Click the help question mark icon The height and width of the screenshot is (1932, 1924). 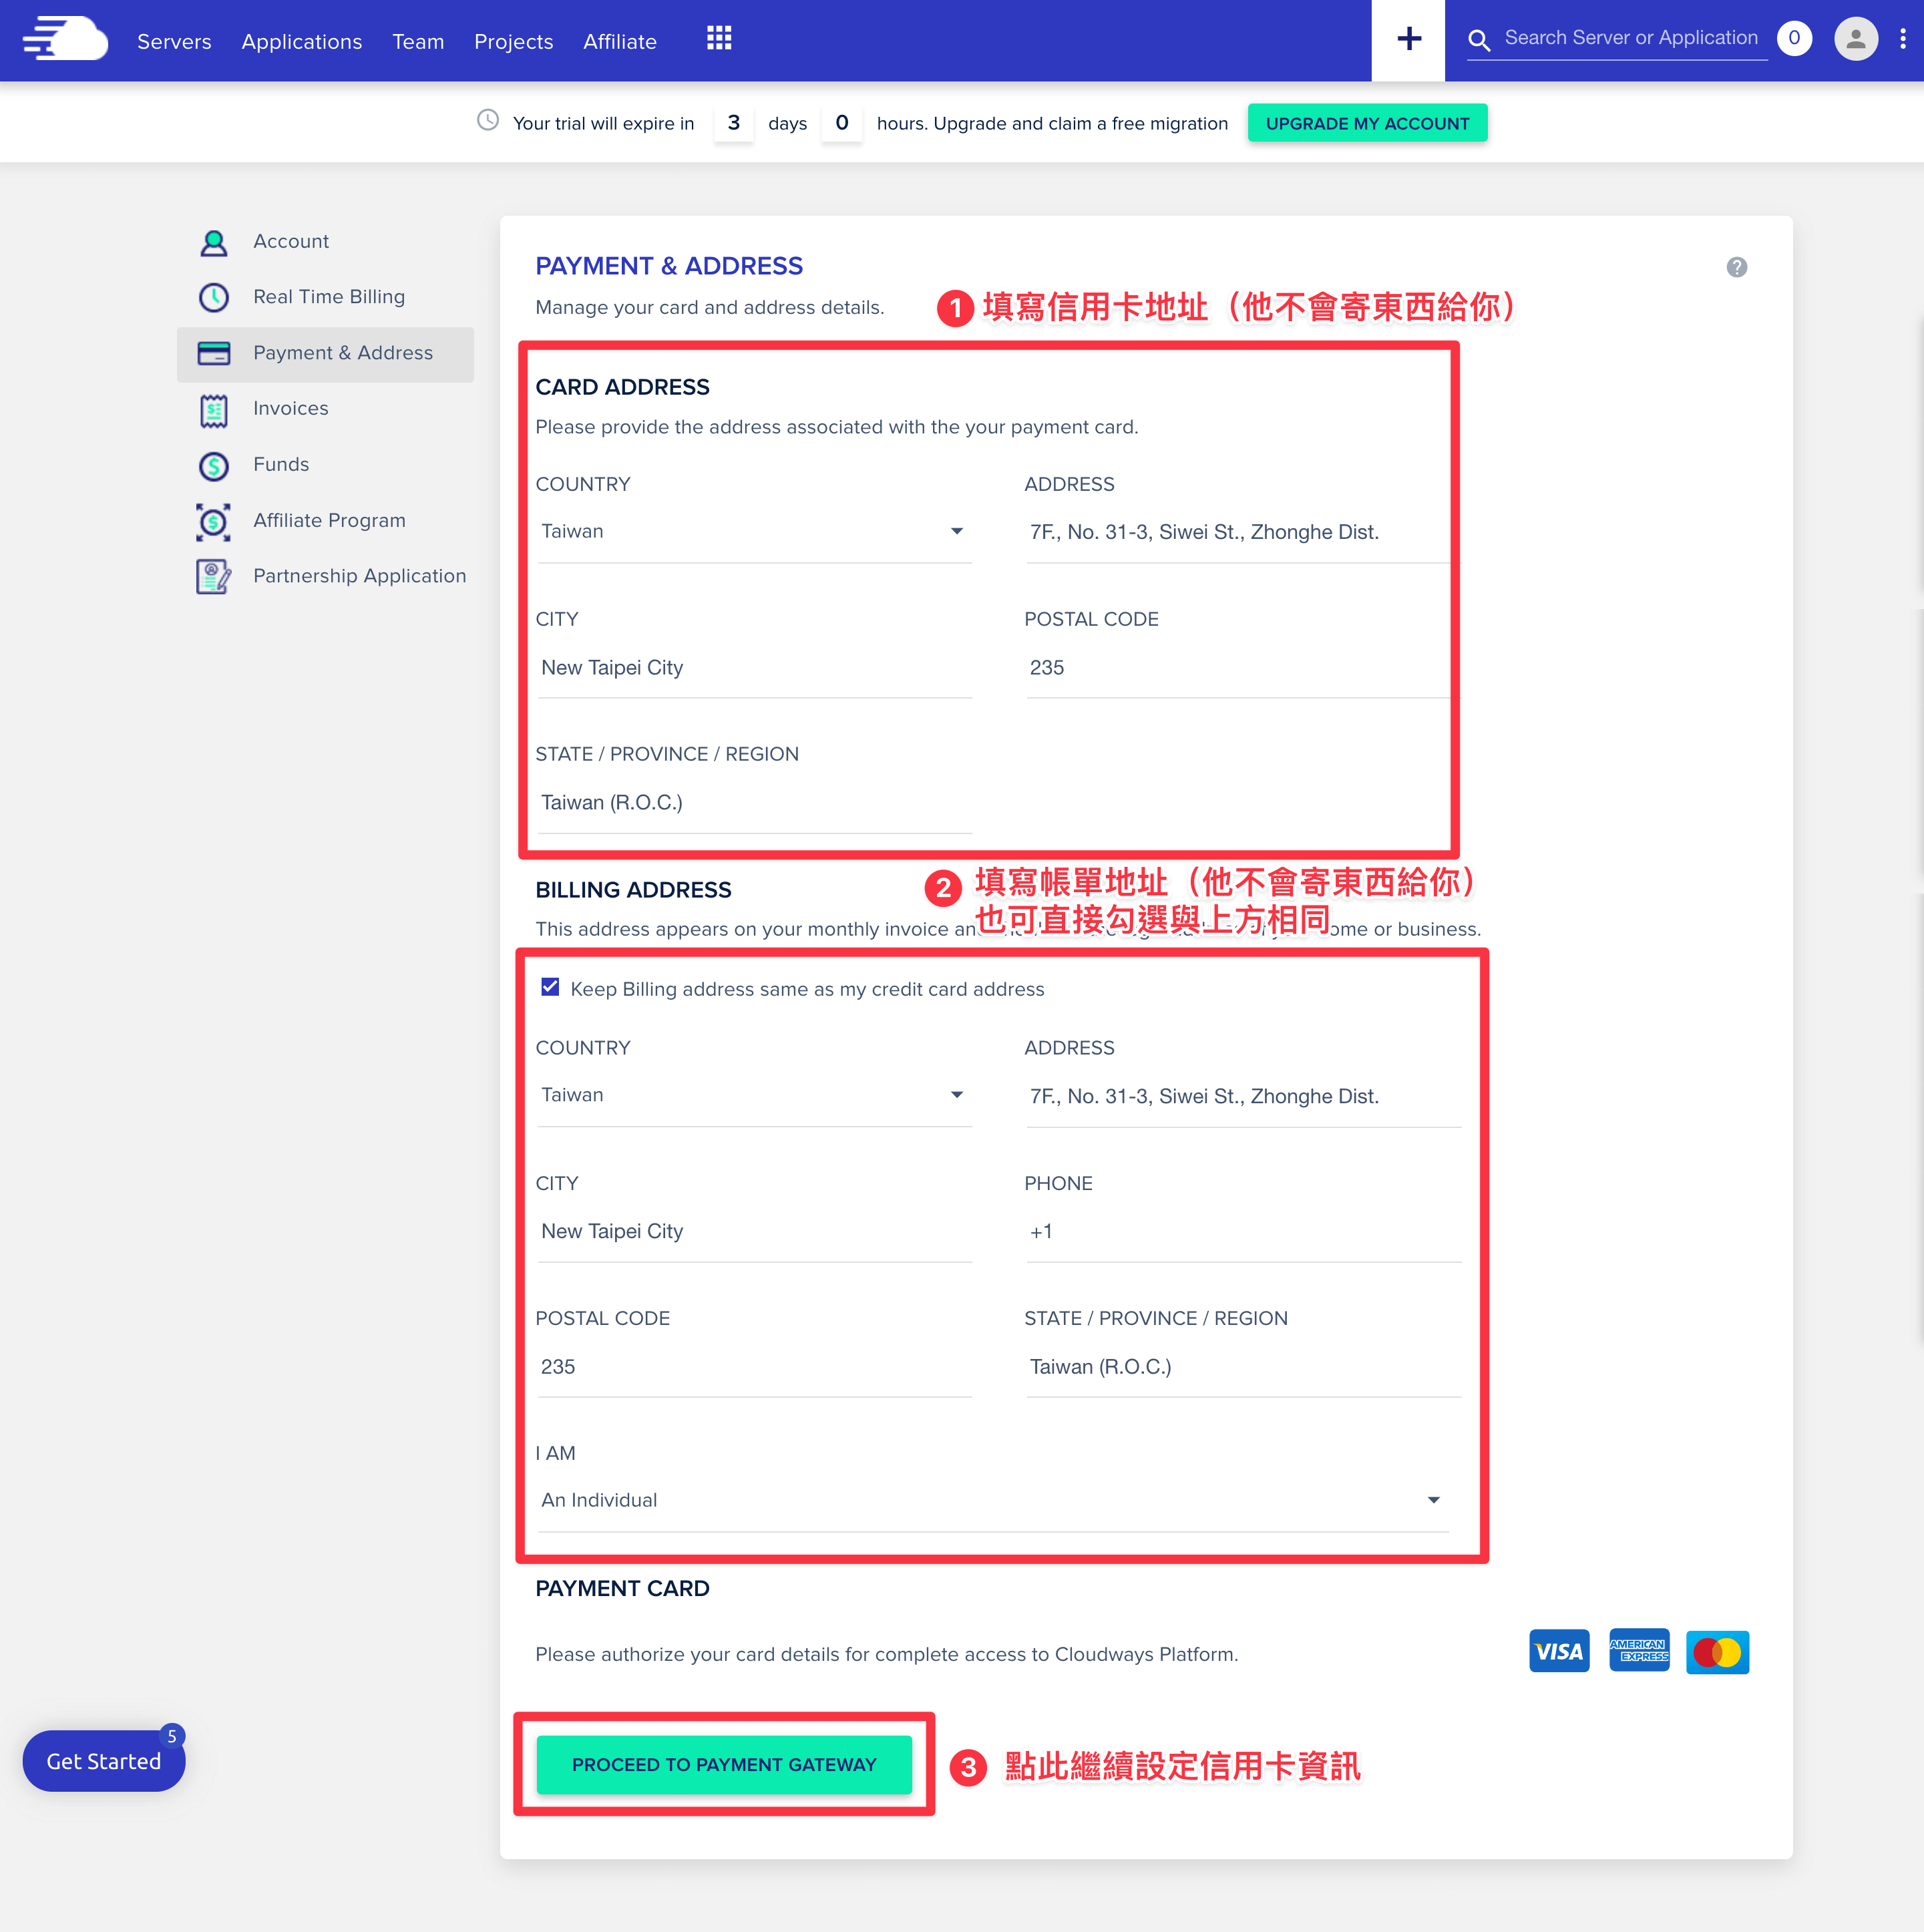coord(1737,267)
